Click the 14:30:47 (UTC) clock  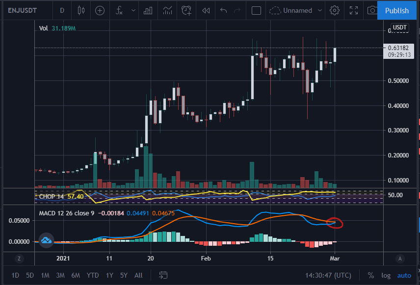tap(328, 275)
